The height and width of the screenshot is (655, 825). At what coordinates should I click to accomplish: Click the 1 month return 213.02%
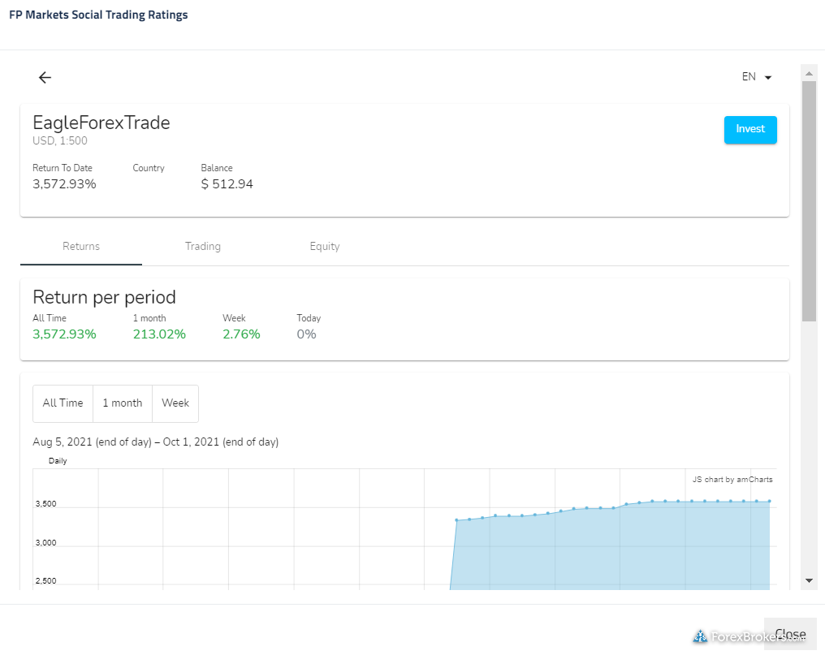pyautogui.click(x=159, y=334)
